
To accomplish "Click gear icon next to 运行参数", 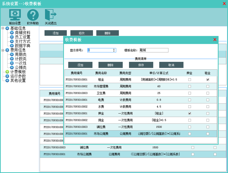I will [x=7, y=76].
